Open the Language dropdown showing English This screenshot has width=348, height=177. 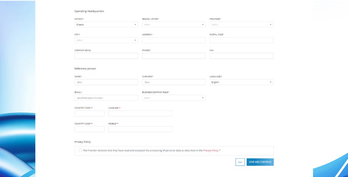(241, 82)
